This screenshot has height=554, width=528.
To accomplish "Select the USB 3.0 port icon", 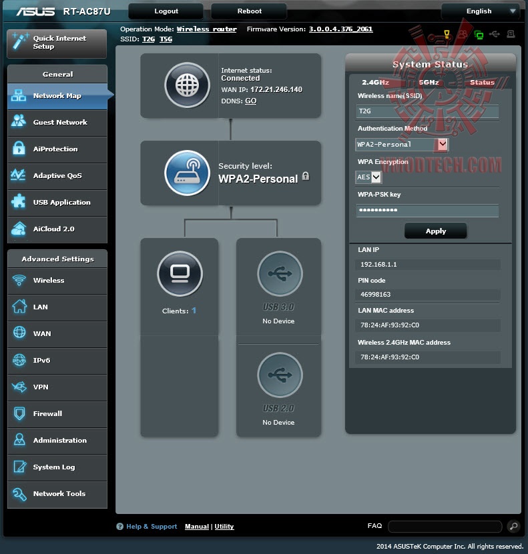I will [280, 273].
